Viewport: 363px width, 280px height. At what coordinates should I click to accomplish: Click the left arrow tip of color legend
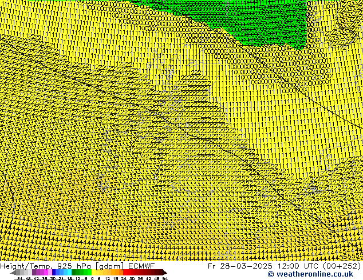[x=12, y=273]
